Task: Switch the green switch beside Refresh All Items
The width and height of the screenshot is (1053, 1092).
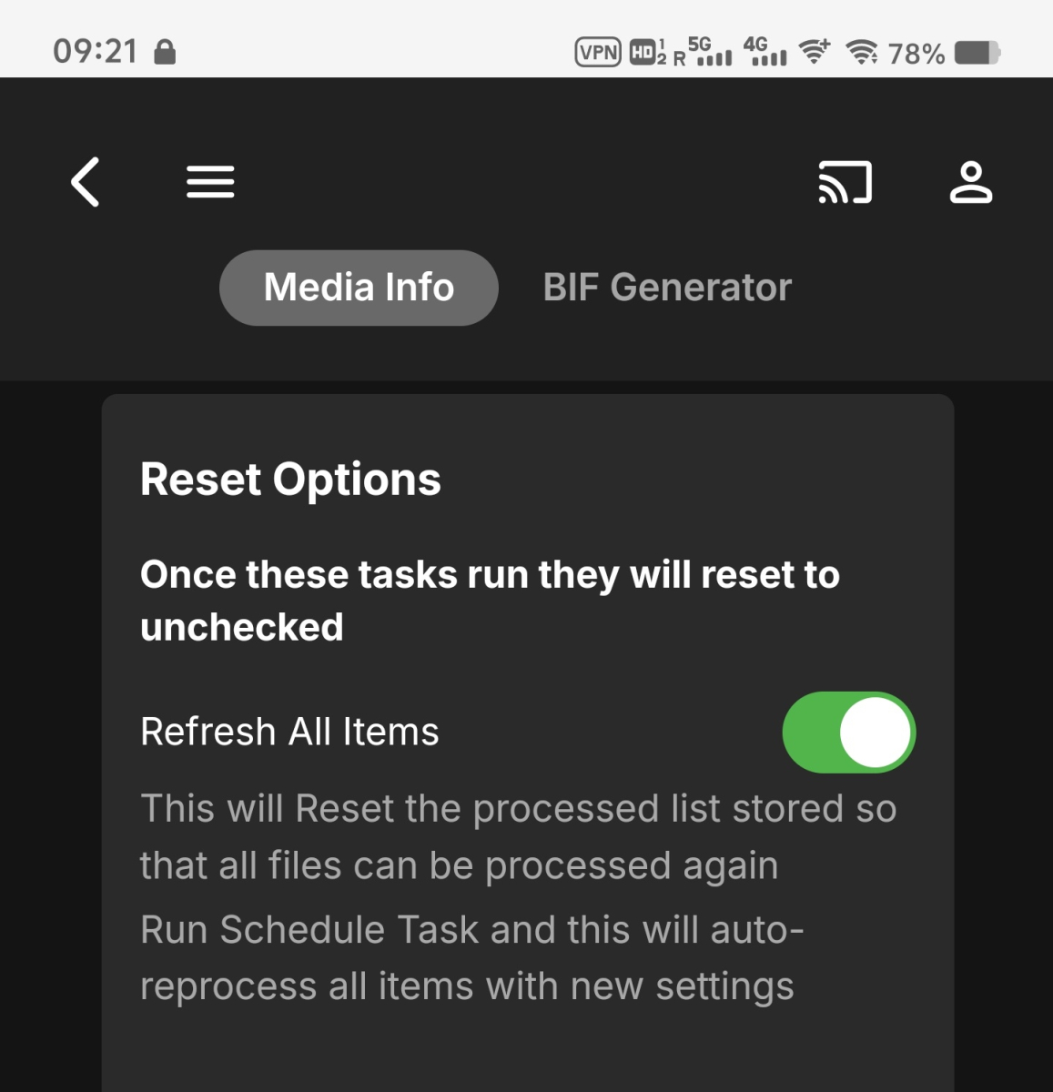Action: (x=848, y=732)
